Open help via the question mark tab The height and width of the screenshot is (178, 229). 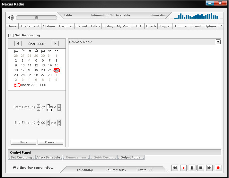pos(221,26)
